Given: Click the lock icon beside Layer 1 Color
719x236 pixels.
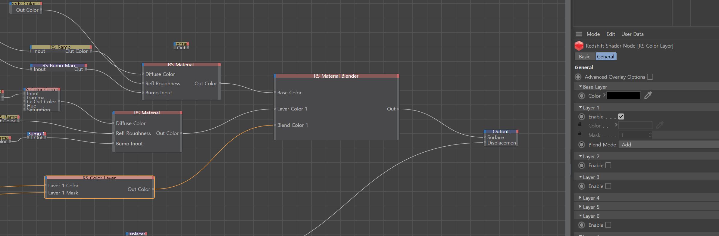Looking at the screenshot, I should pyautogui.click(x=580, y=124).
